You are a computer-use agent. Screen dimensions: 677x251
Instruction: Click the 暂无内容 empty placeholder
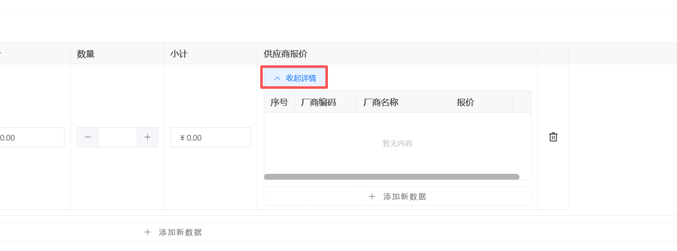click(x=397, y=144)
